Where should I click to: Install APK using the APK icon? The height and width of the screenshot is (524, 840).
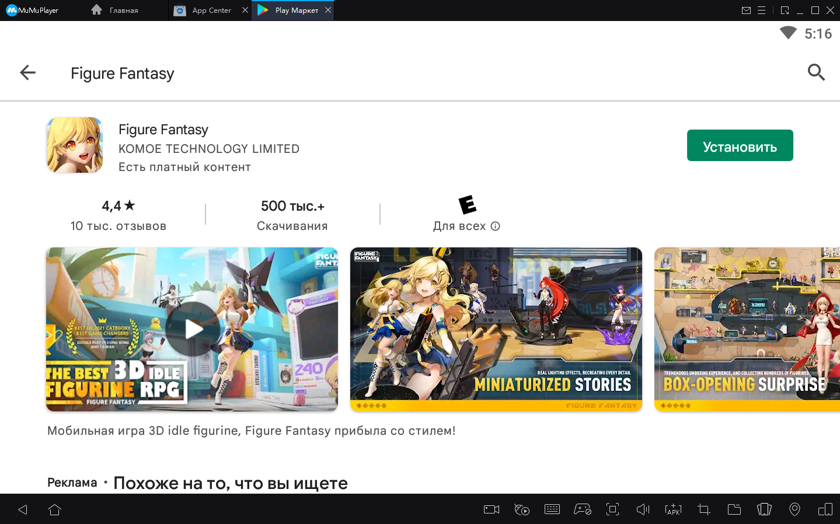pos(673,509)
